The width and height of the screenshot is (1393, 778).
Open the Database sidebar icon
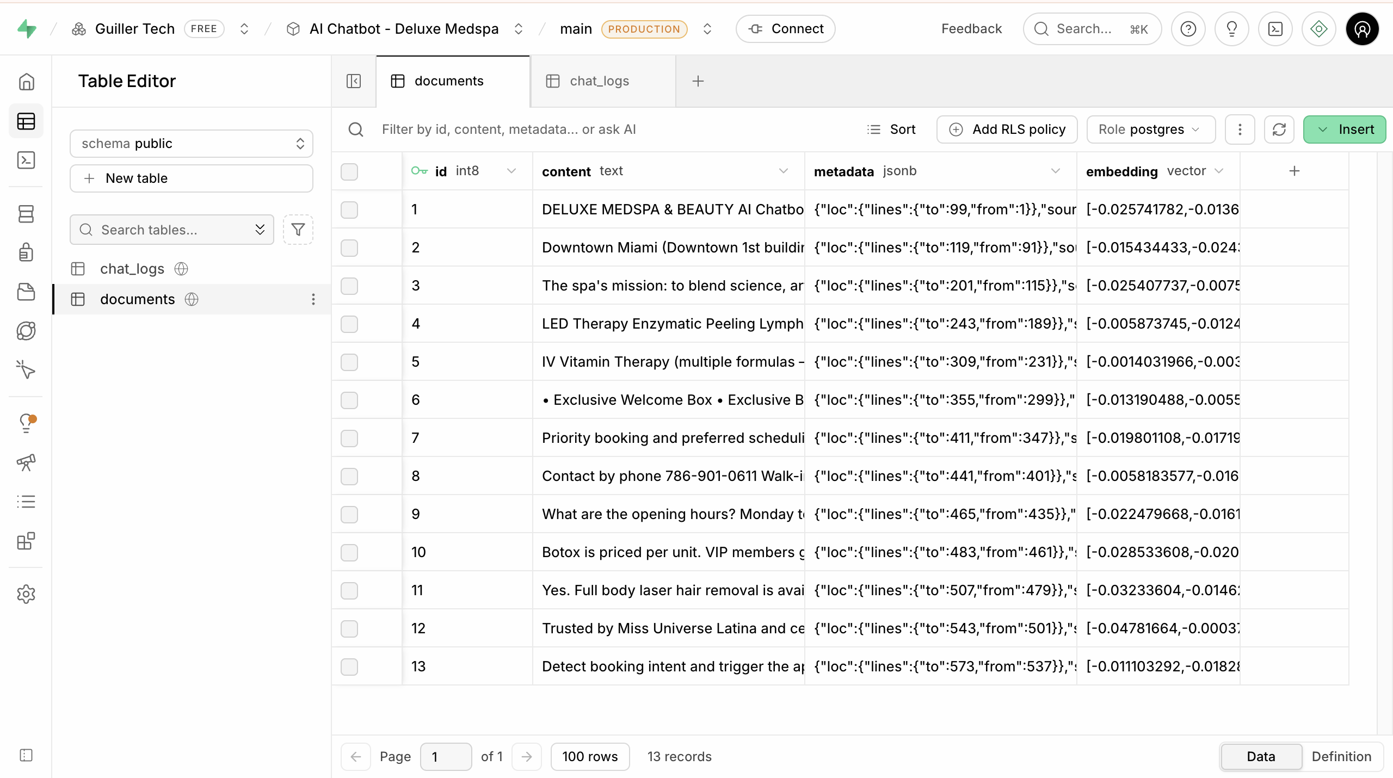pos(26,214)
